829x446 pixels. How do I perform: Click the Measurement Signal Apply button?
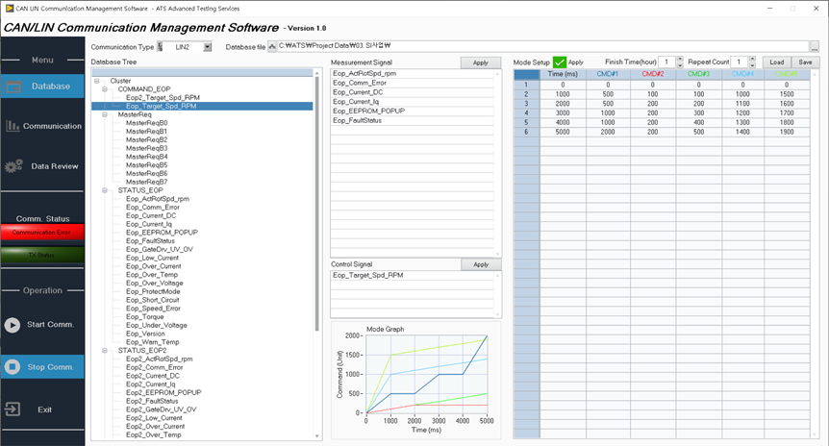point(480,62)
